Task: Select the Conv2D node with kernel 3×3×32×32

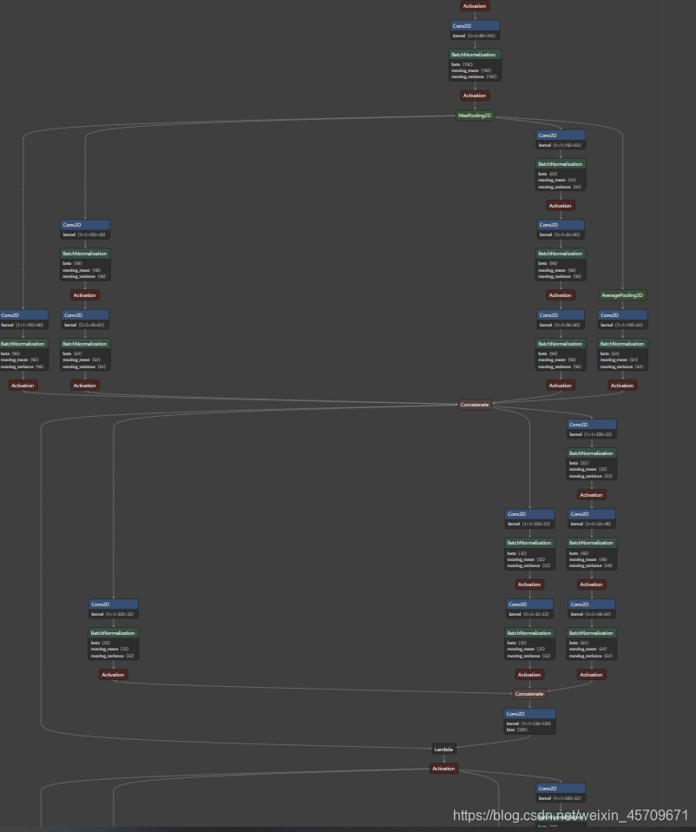Action: [x=529, y=609]
